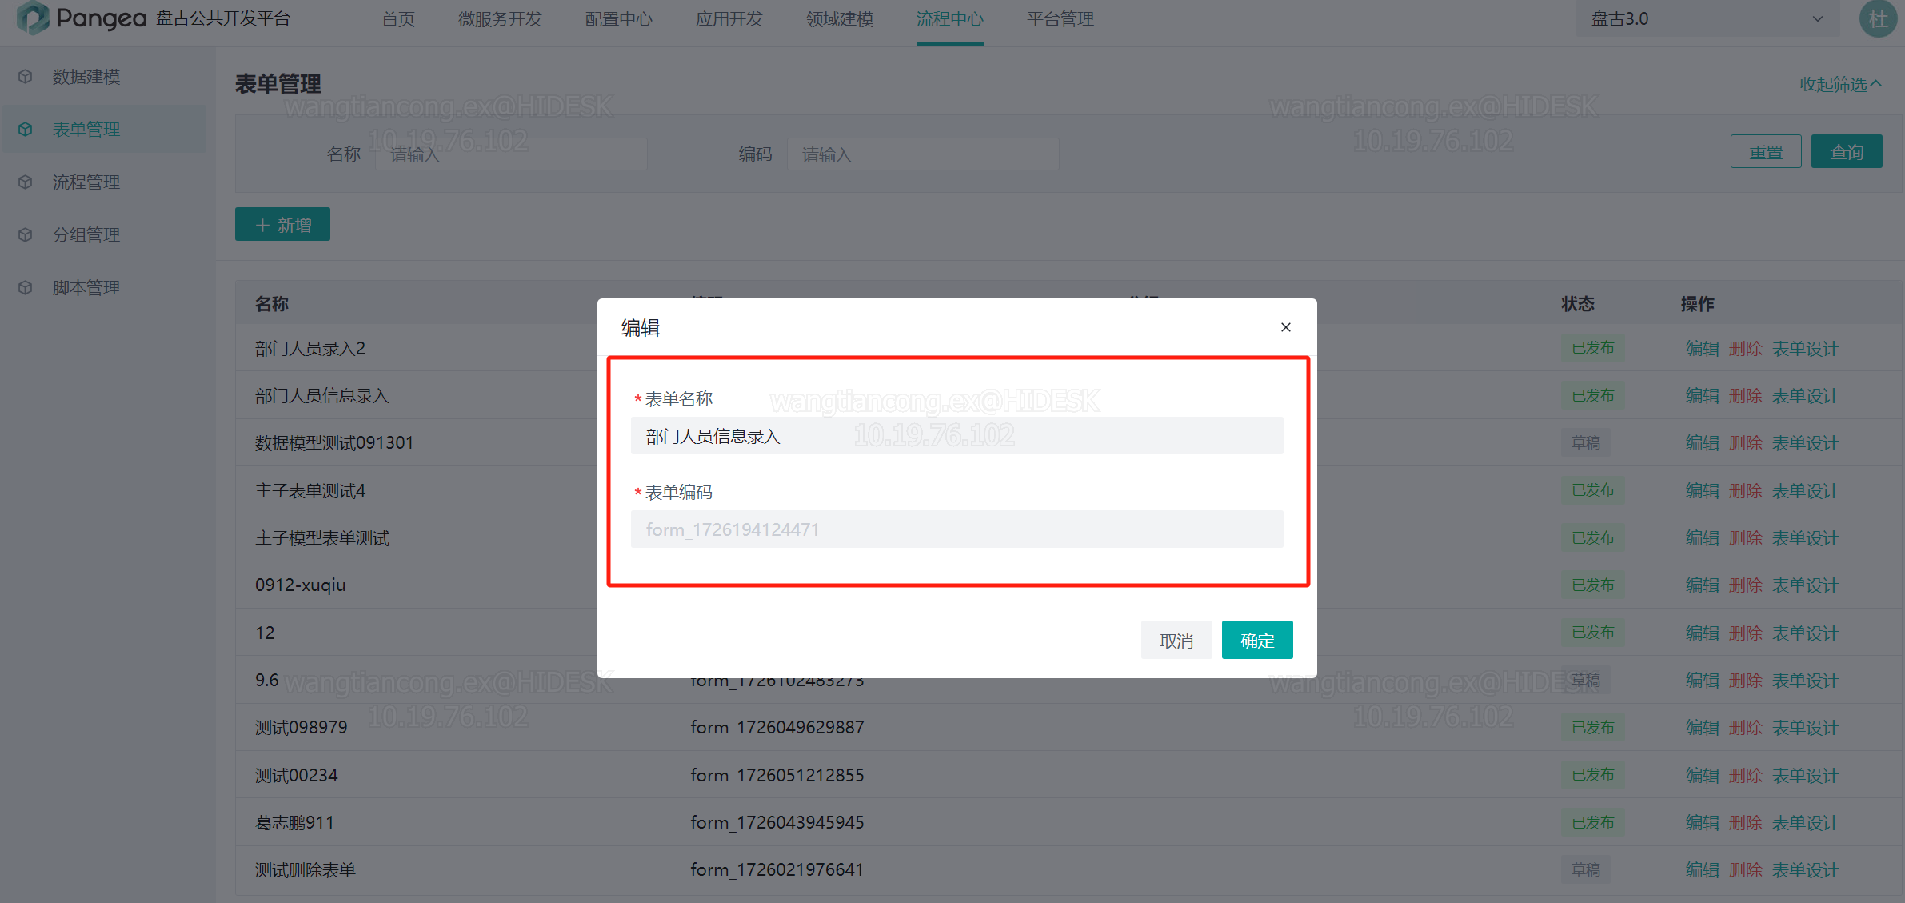The width and height of the screenshot is (1905, 903).
Task: Click the 表单管理 sidebar cube icon
Action: 26,130
